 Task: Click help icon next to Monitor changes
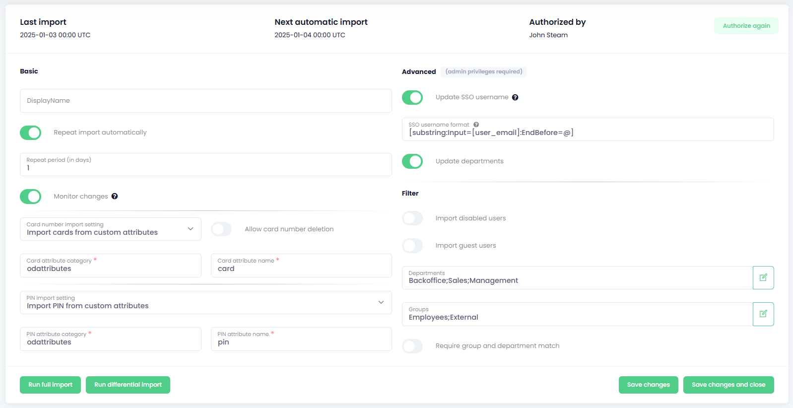pos(115,196)
